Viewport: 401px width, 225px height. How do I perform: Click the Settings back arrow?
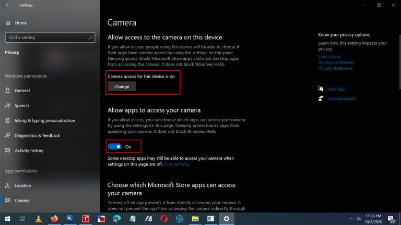[7, 5]
